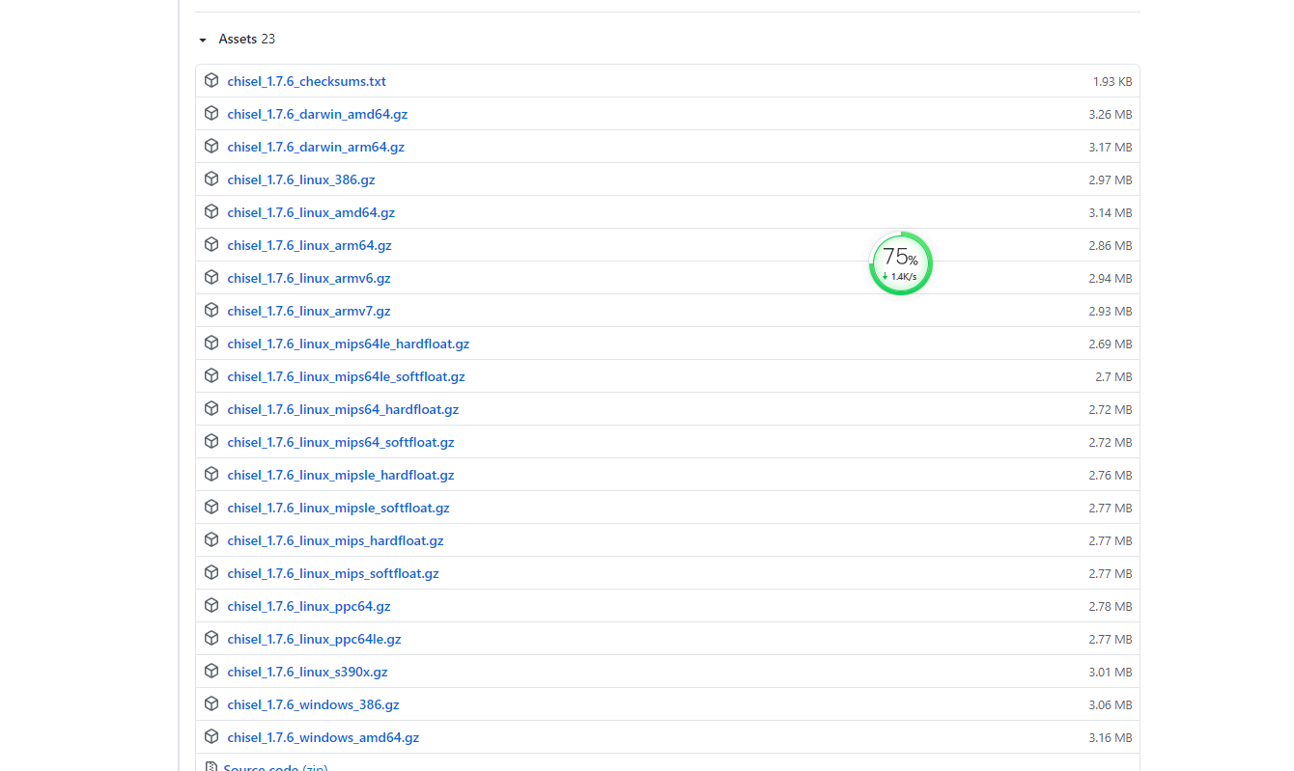
Task: Click package icon beside linux_ppc64.gz
Action: pos(211,606)
